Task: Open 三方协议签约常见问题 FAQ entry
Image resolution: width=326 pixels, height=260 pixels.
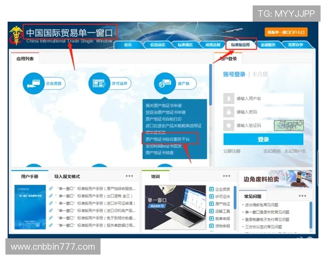Action: [x=263, y=226]
